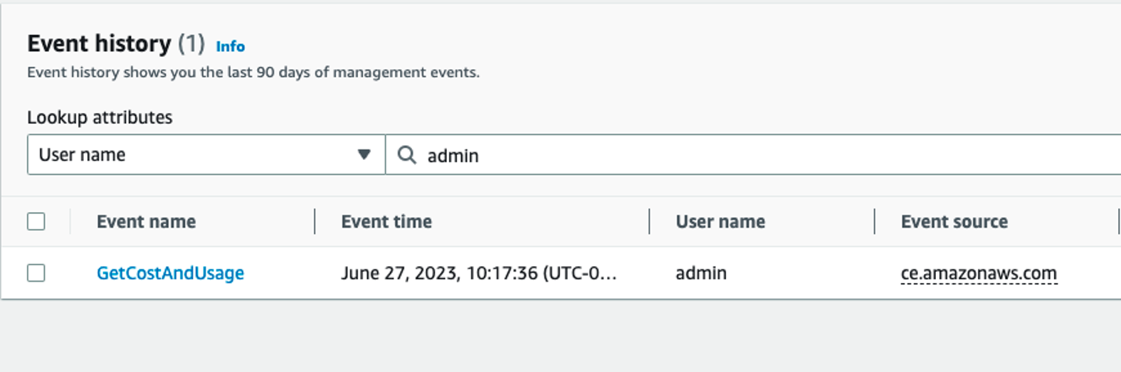Click divider between User name and Event source

[x=875, y=222]
